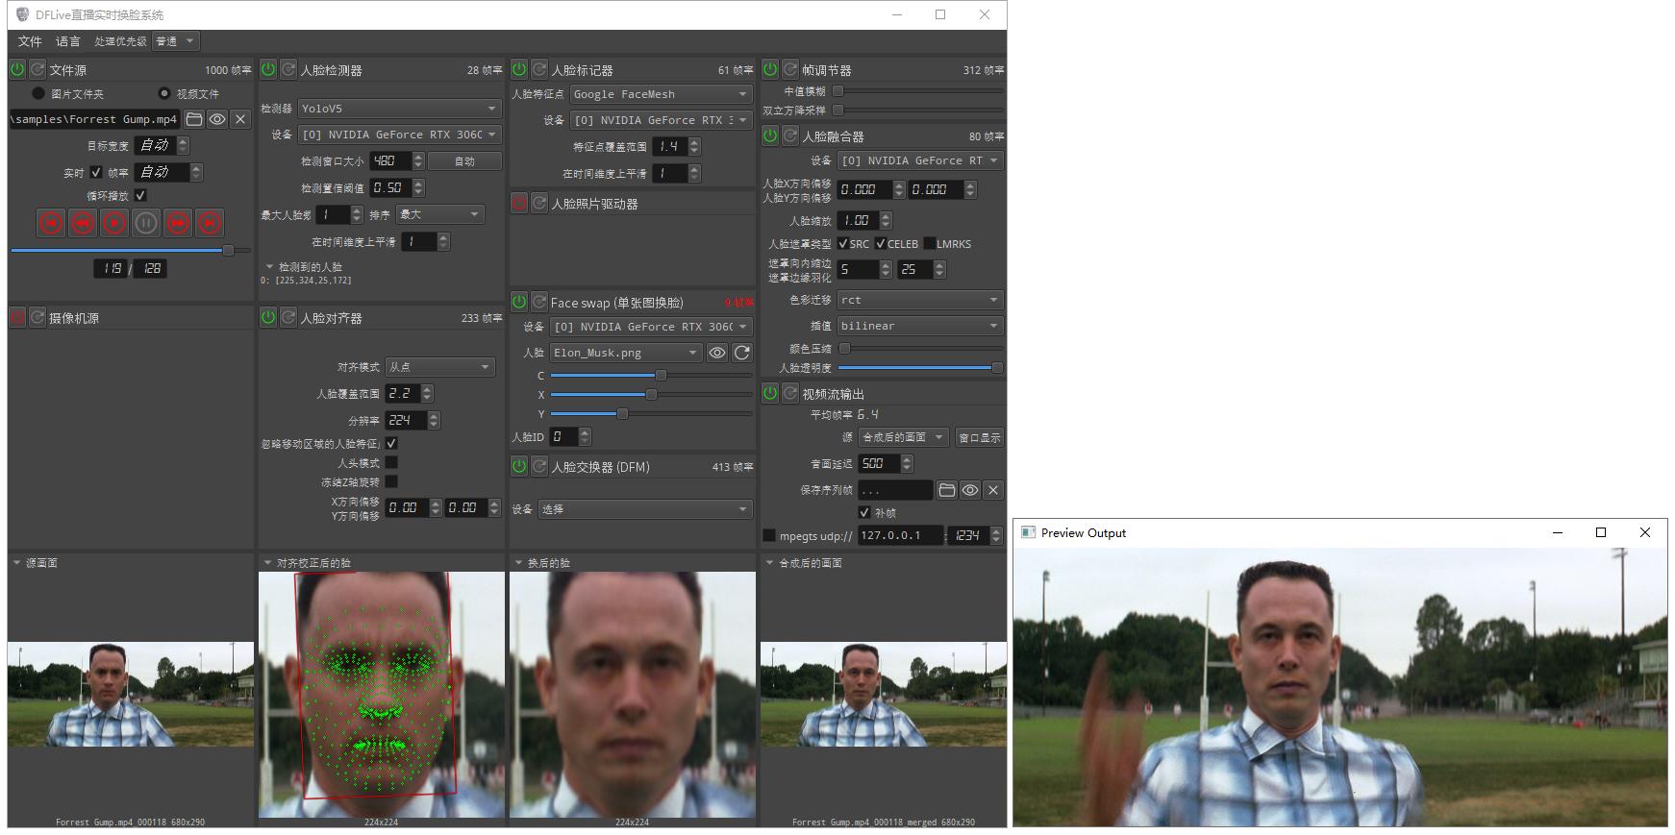
Task: Toggle SRC face mask type checkbox
Action: click(843, 243)
